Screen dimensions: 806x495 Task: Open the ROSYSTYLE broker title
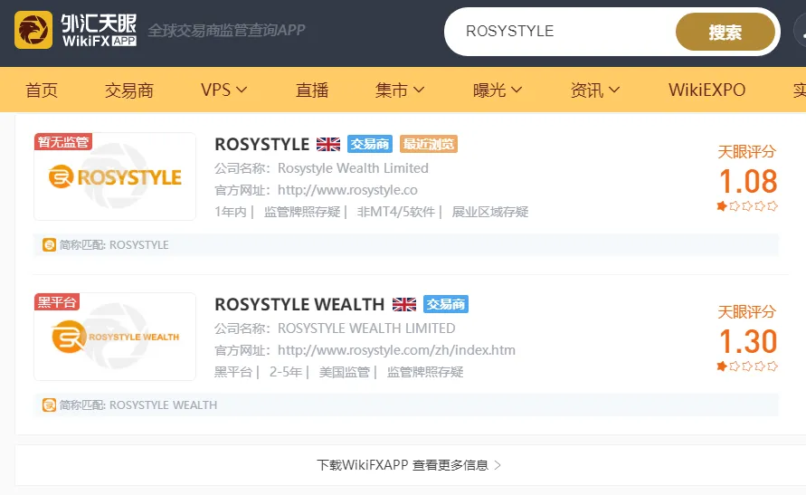coord(262,145)
